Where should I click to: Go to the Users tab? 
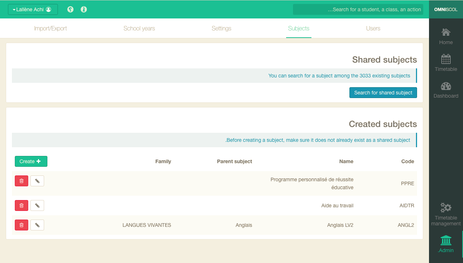[x=373, y=29]
